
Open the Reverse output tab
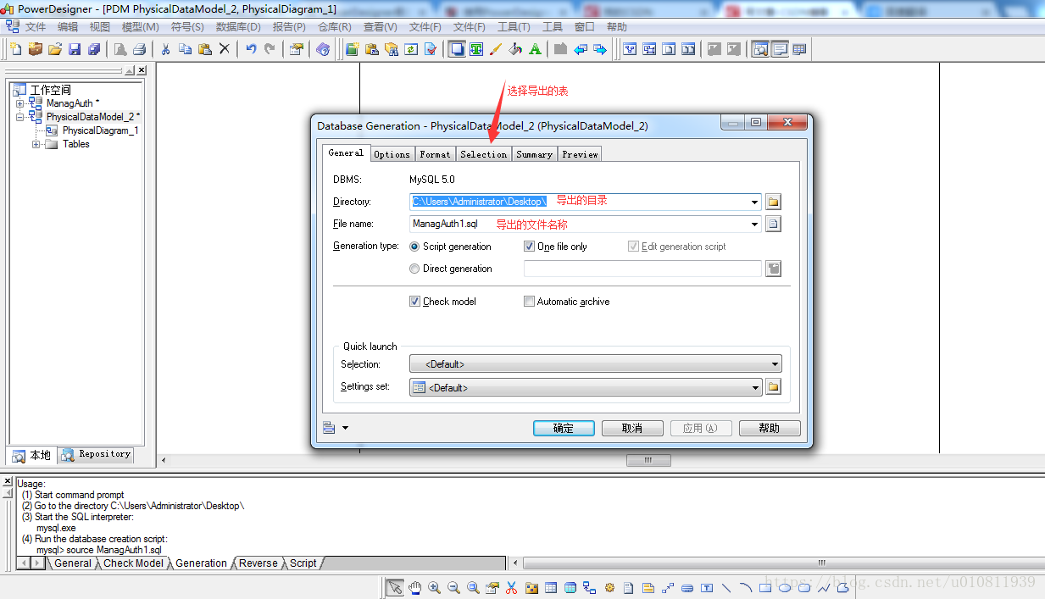click(258, 563)
